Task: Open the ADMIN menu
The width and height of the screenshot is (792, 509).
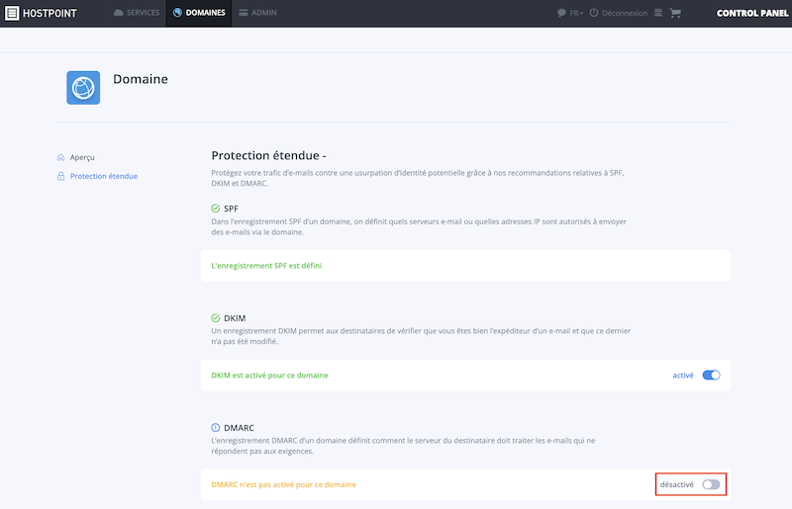Action: point(257,13)
